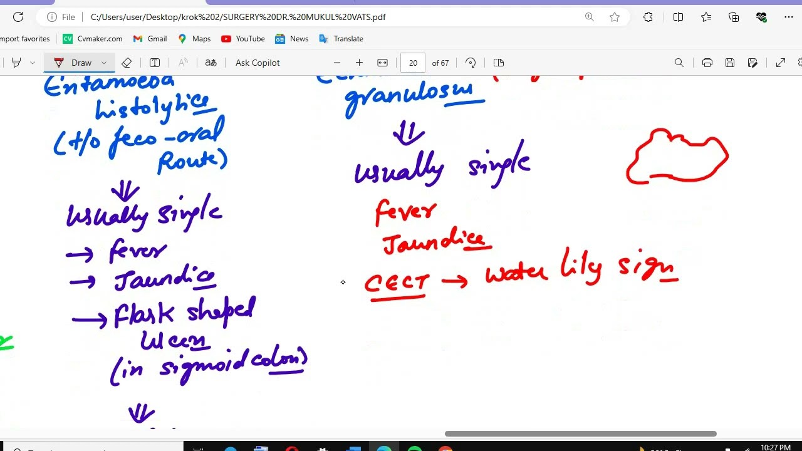Open the browser extensions puzzle icon
Image resolution: width=802 pixels, height=451 pixels.
pyautogui.click(x=648, y=17)
